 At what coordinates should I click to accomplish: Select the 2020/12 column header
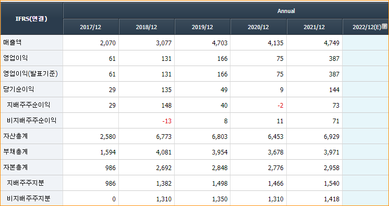(x=259, y=27)
